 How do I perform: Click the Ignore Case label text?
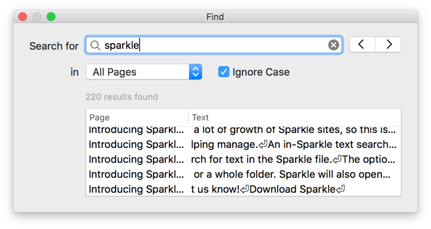(261, 72)
